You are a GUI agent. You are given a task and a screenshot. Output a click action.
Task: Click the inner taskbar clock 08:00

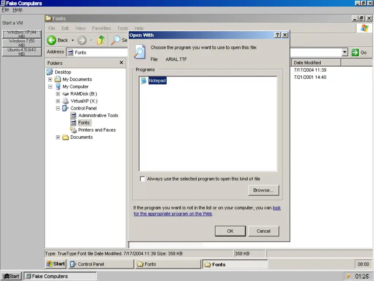(363, 264)
